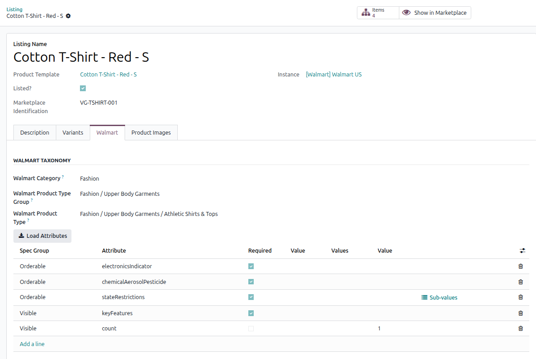Click Orderable in electronicsIndicator row
Viewport: 536px width, 359px height.
33,266
